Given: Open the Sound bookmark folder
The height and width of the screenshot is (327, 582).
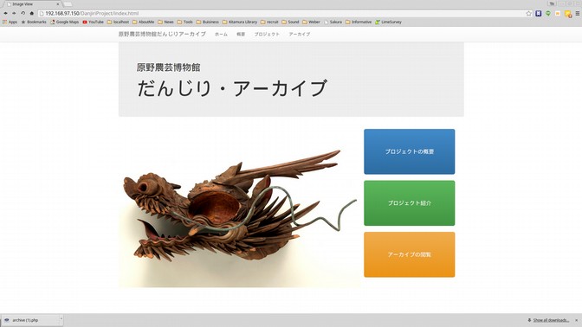Looking at the screenshot, I should pos(290,22).
